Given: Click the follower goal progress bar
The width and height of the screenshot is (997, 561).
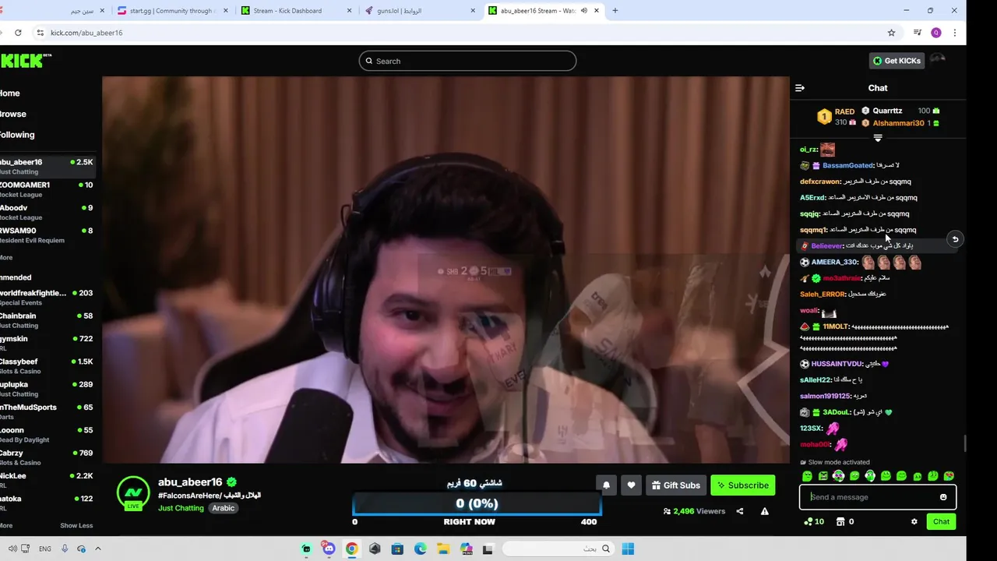Looking at the screenshot, I should click(x=476, y=503).
